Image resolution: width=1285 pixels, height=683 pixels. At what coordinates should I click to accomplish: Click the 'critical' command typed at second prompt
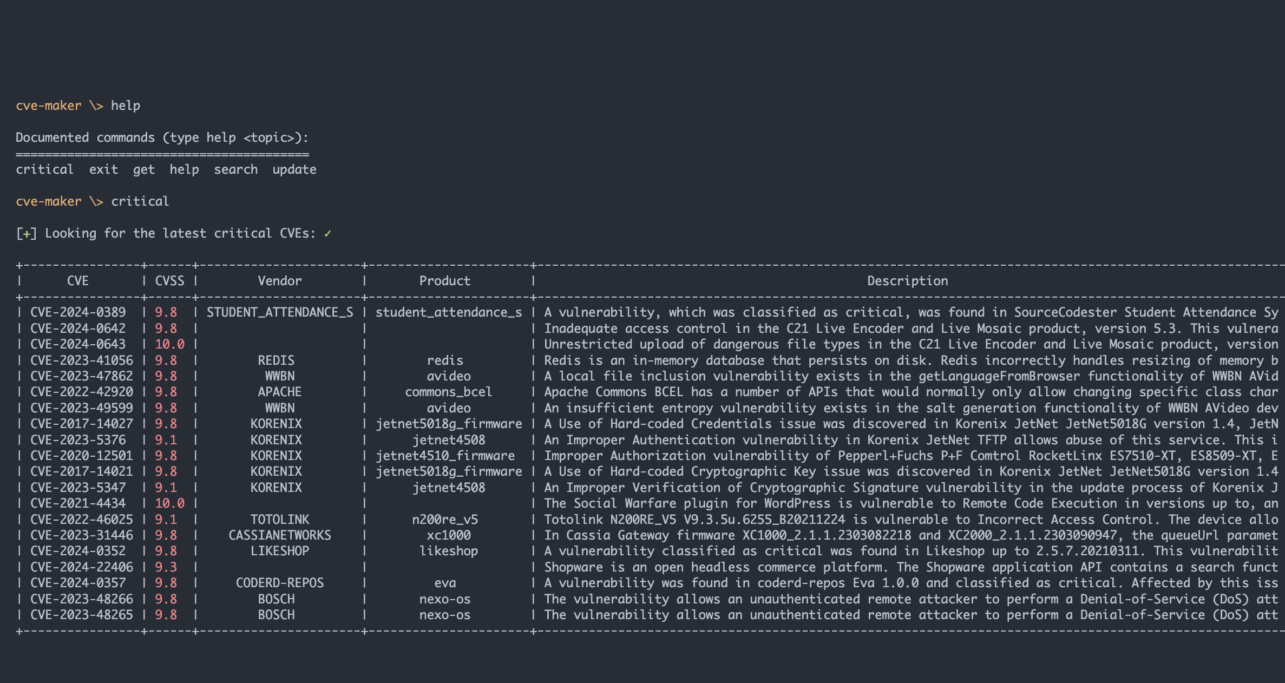pyautogui.click(x=140, y=201)
